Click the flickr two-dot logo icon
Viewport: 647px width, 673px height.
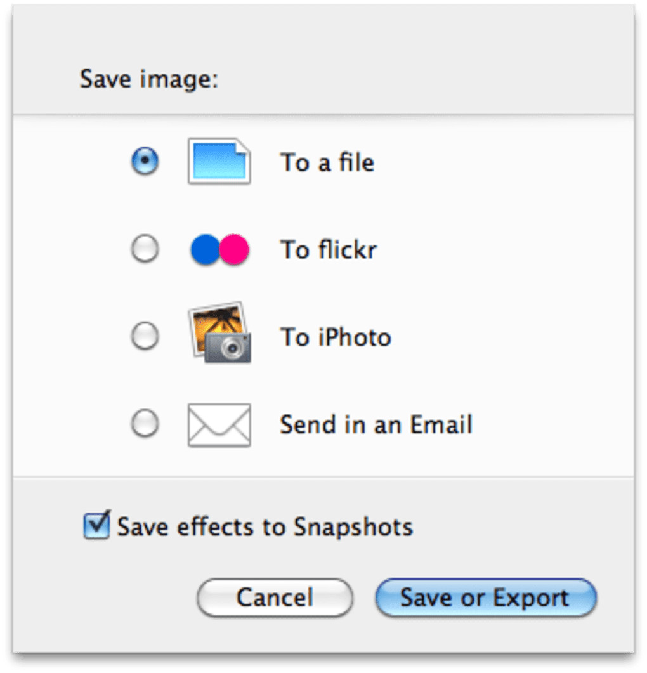click(x=219, y=250)
